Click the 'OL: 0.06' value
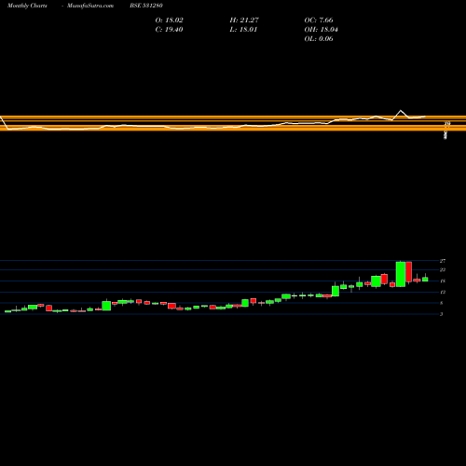The width and height of the screenshot is (466, 466). pos(319,39)
